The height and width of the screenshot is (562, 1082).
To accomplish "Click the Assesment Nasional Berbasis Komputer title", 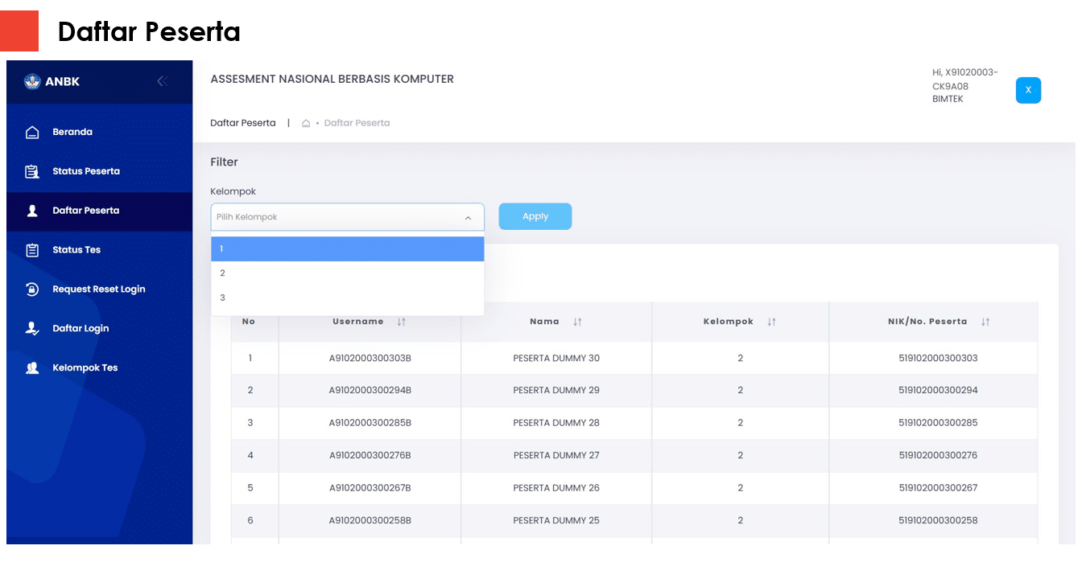I will click(x=332, y=79).
